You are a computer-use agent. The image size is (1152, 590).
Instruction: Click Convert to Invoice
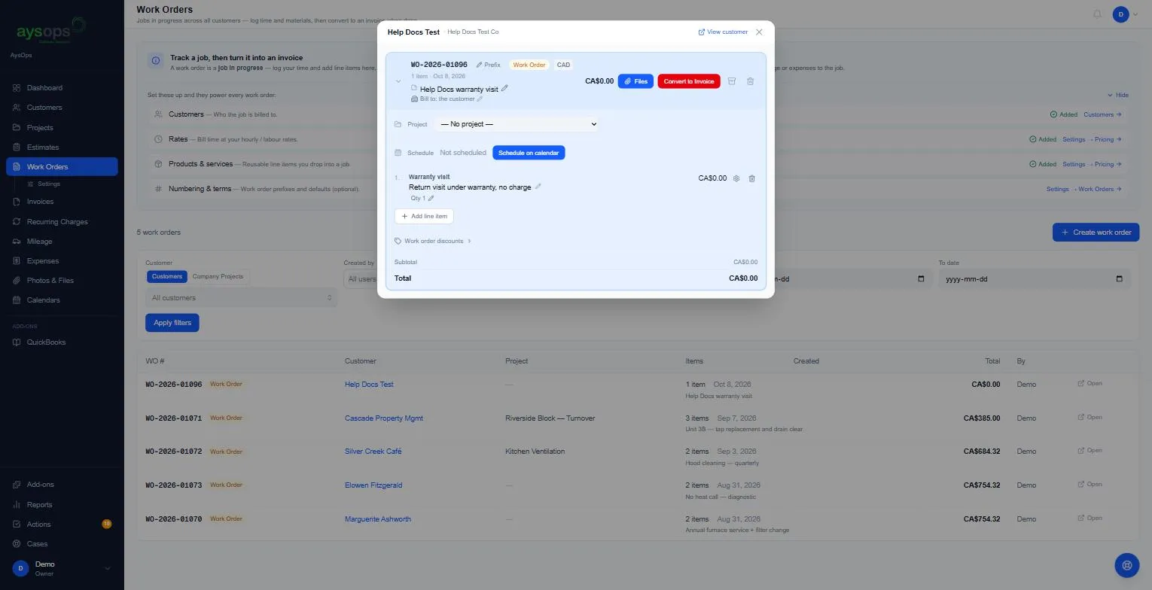(x=689, y=81)
